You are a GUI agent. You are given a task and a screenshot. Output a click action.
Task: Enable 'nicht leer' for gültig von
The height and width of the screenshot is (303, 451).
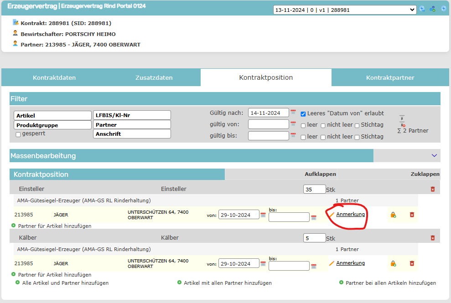tap(323, 125)
